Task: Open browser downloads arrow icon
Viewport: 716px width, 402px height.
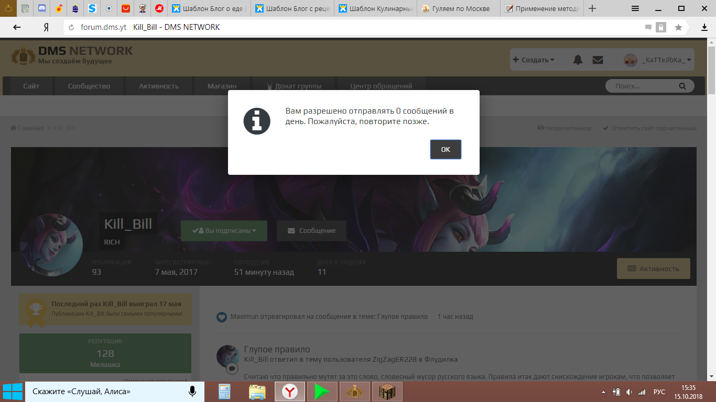Action: point(704,27)
